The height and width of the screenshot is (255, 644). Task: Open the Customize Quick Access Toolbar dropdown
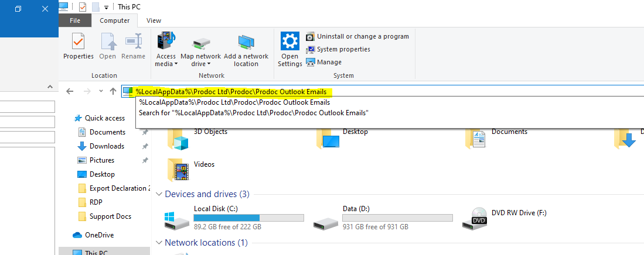click(x=106, y=7)
